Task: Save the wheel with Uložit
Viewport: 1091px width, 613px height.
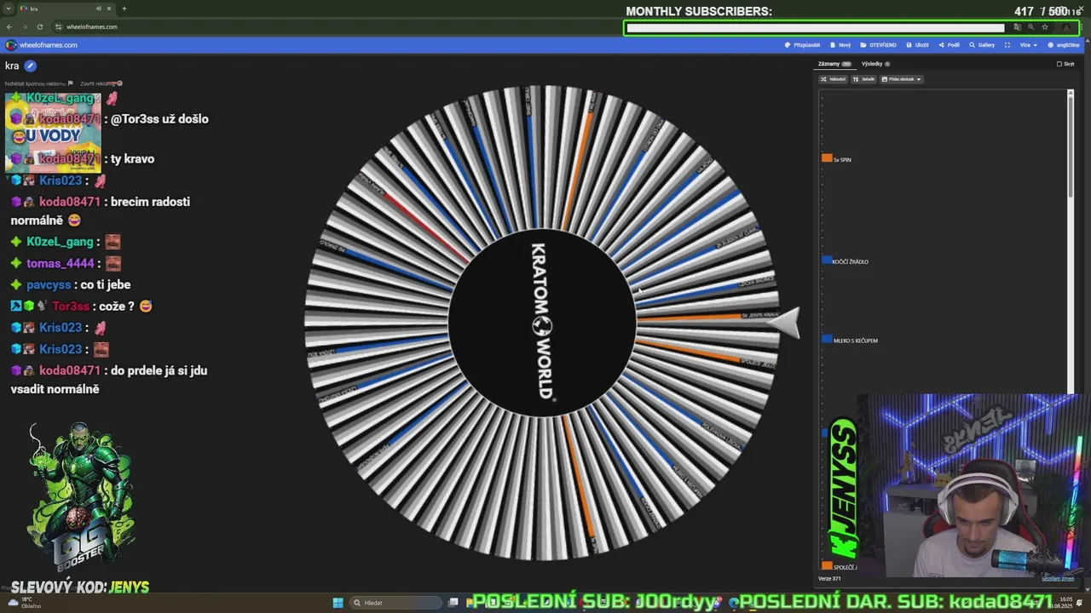Action: click(x=917, y=45)
